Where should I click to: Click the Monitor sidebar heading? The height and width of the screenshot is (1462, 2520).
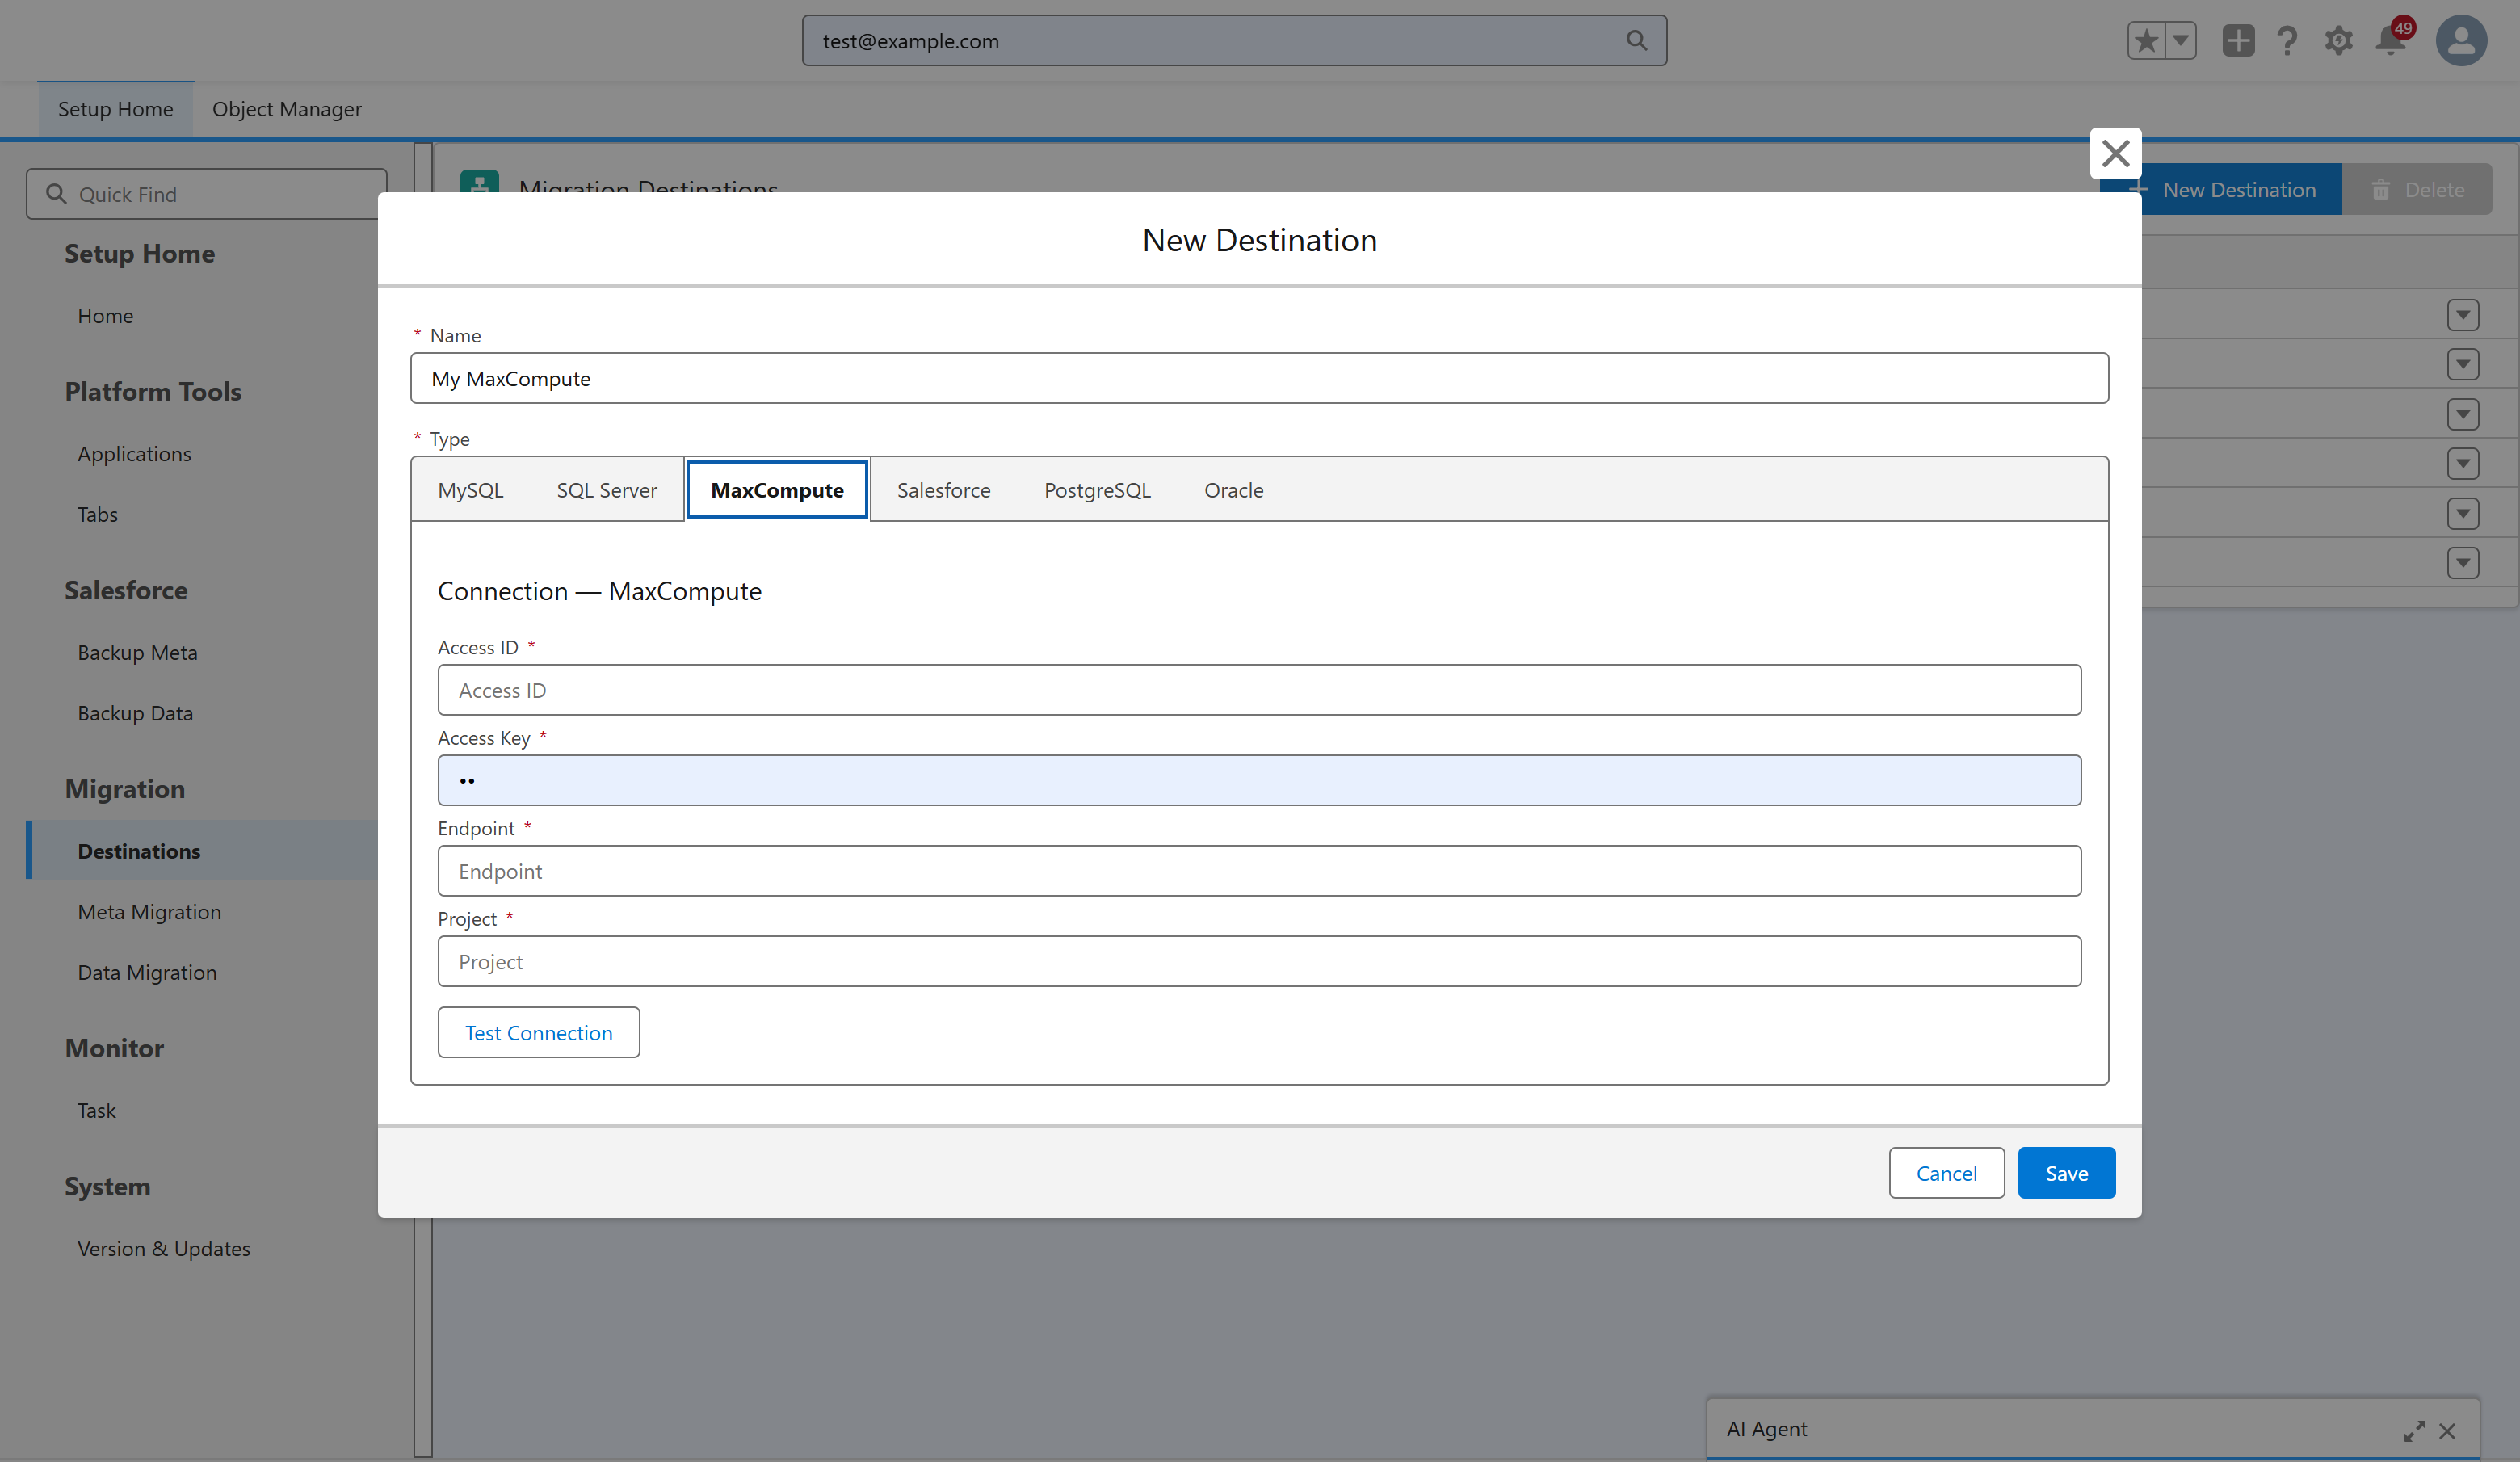[x=114, y=1048]
